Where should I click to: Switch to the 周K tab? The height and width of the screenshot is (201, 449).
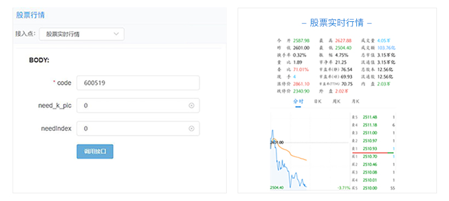pyautogui.click(x=336, y=101)
